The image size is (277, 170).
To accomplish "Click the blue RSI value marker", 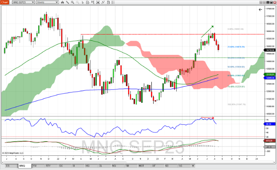I will click(270, 124).
